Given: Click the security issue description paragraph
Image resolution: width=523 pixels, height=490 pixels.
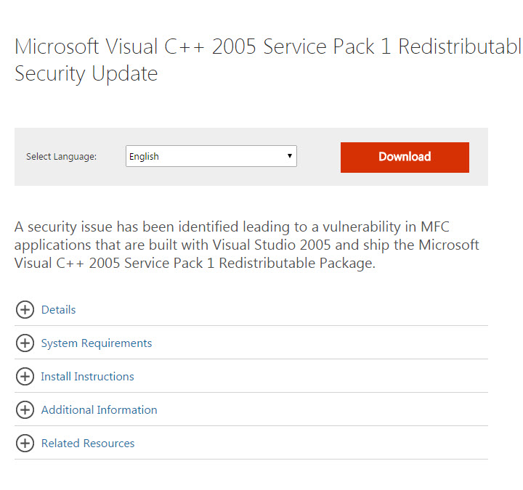Looking at the screenshot, I should [x=247, y=245].
